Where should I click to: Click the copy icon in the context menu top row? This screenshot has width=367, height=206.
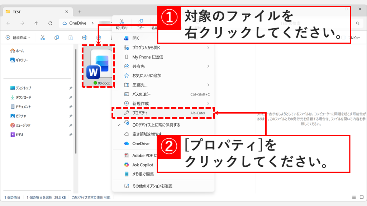coord(141,21)
